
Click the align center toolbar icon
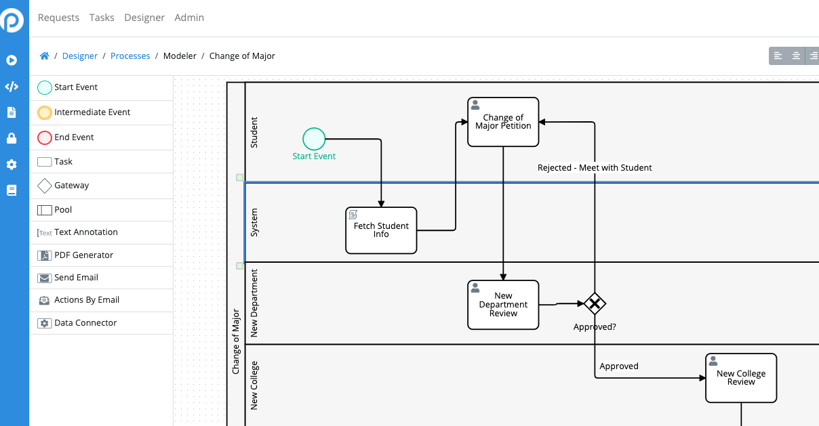pyautogui.click(x=797, y=56)
